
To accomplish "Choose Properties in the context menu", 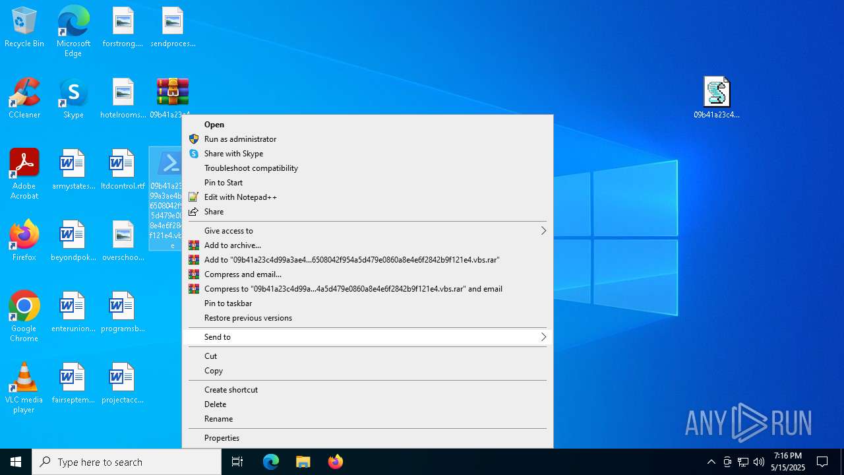I will click(x=367, y=438).
